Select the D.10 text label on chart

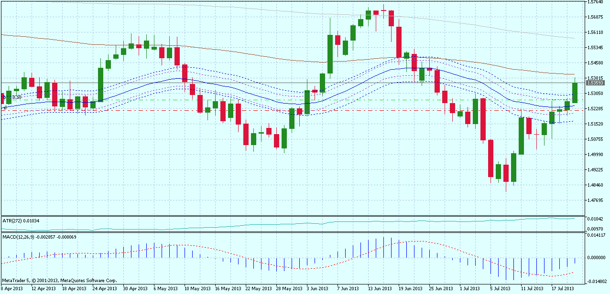[x=17, y=97]
